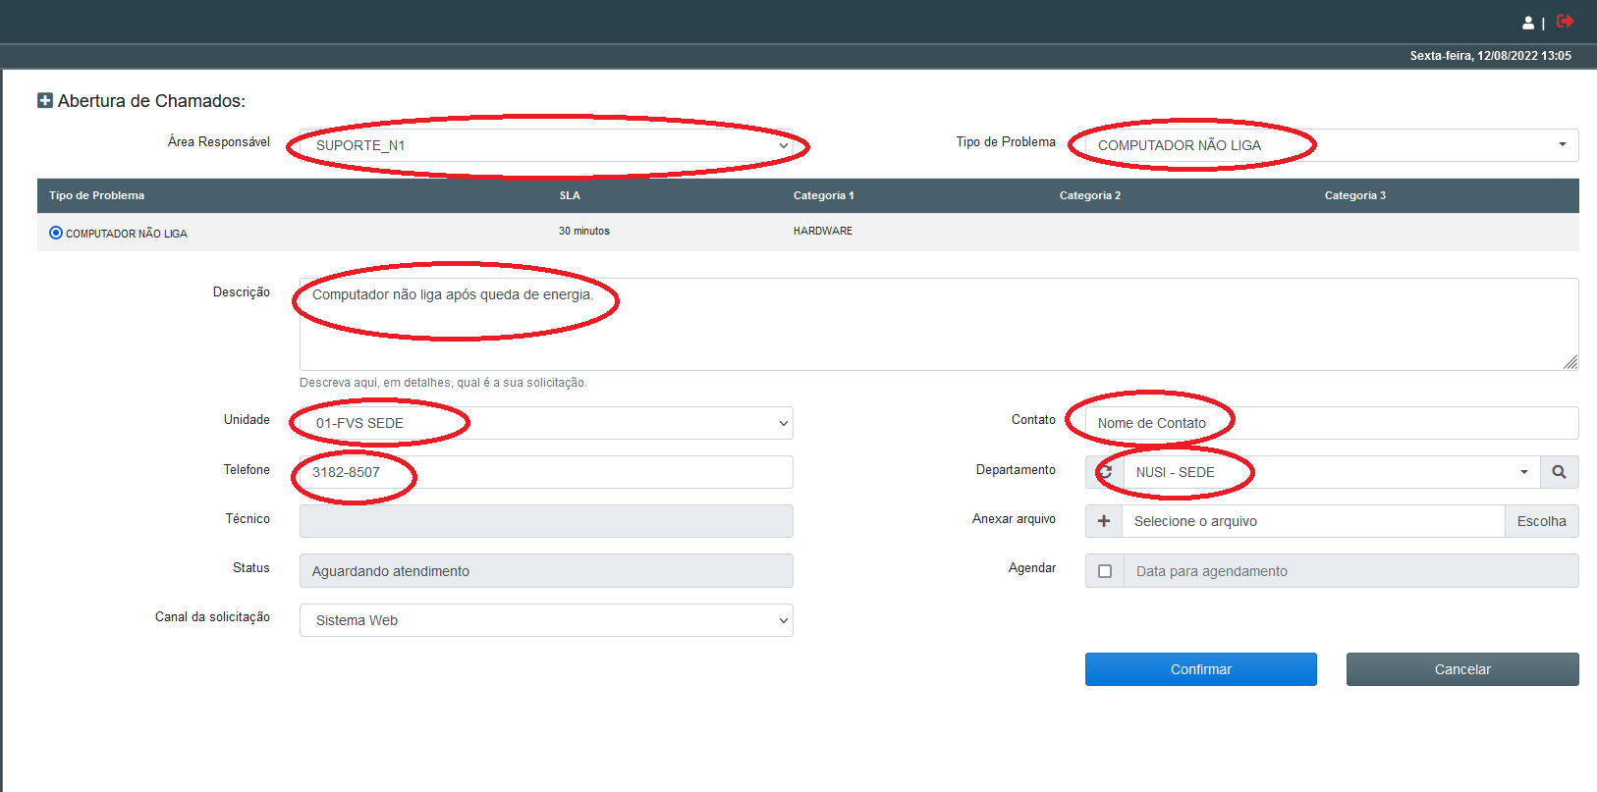Image resolution: width=1597 pixels, height=792 pixels.
Task: Expand the Tipo de Problema dropdown
Action: click(1331, 145)
